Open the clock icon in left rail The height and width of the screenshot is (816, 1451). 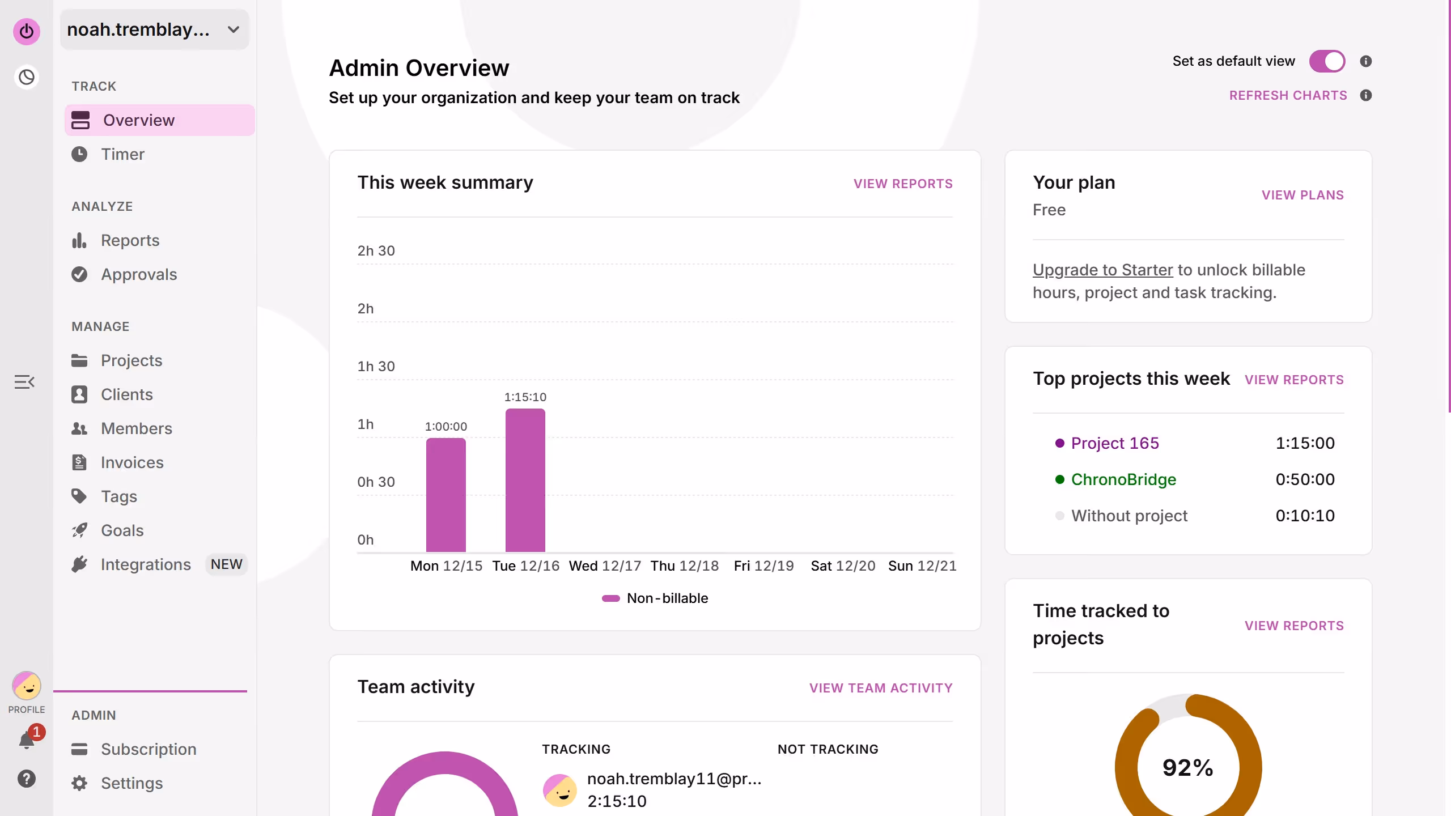(27, 77)
